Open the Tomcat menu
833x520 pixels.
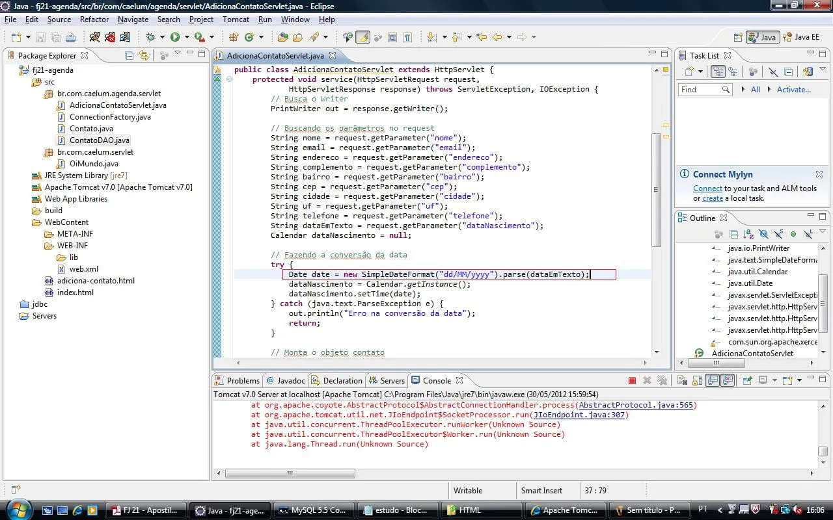pyautogui.click(x=236, y=19)
